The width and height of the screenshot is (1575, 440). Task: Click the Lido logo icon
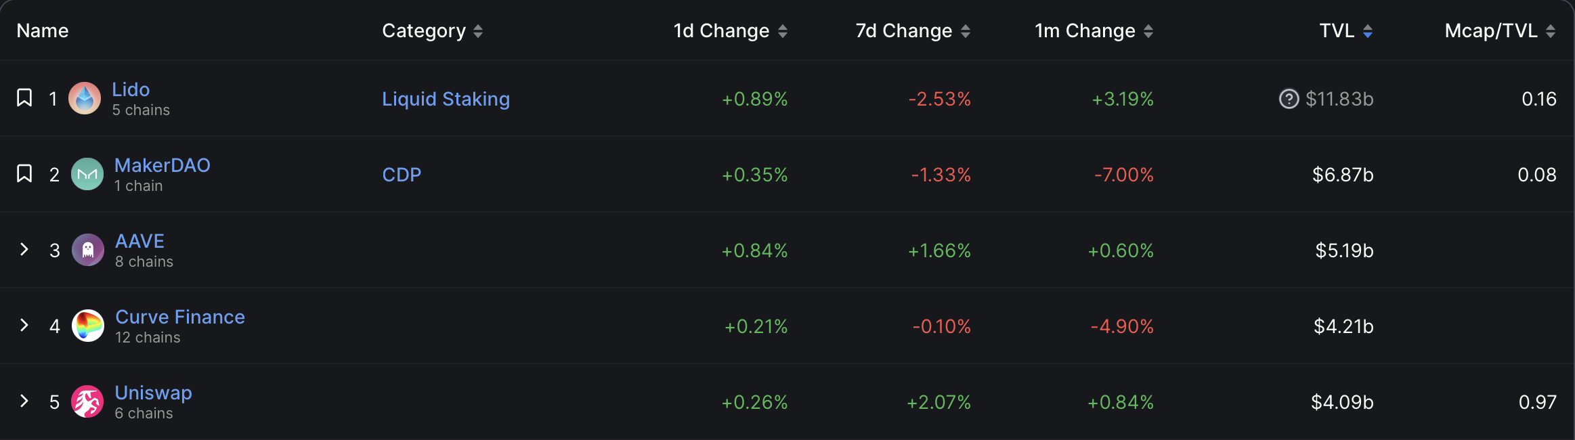[85, 99]
